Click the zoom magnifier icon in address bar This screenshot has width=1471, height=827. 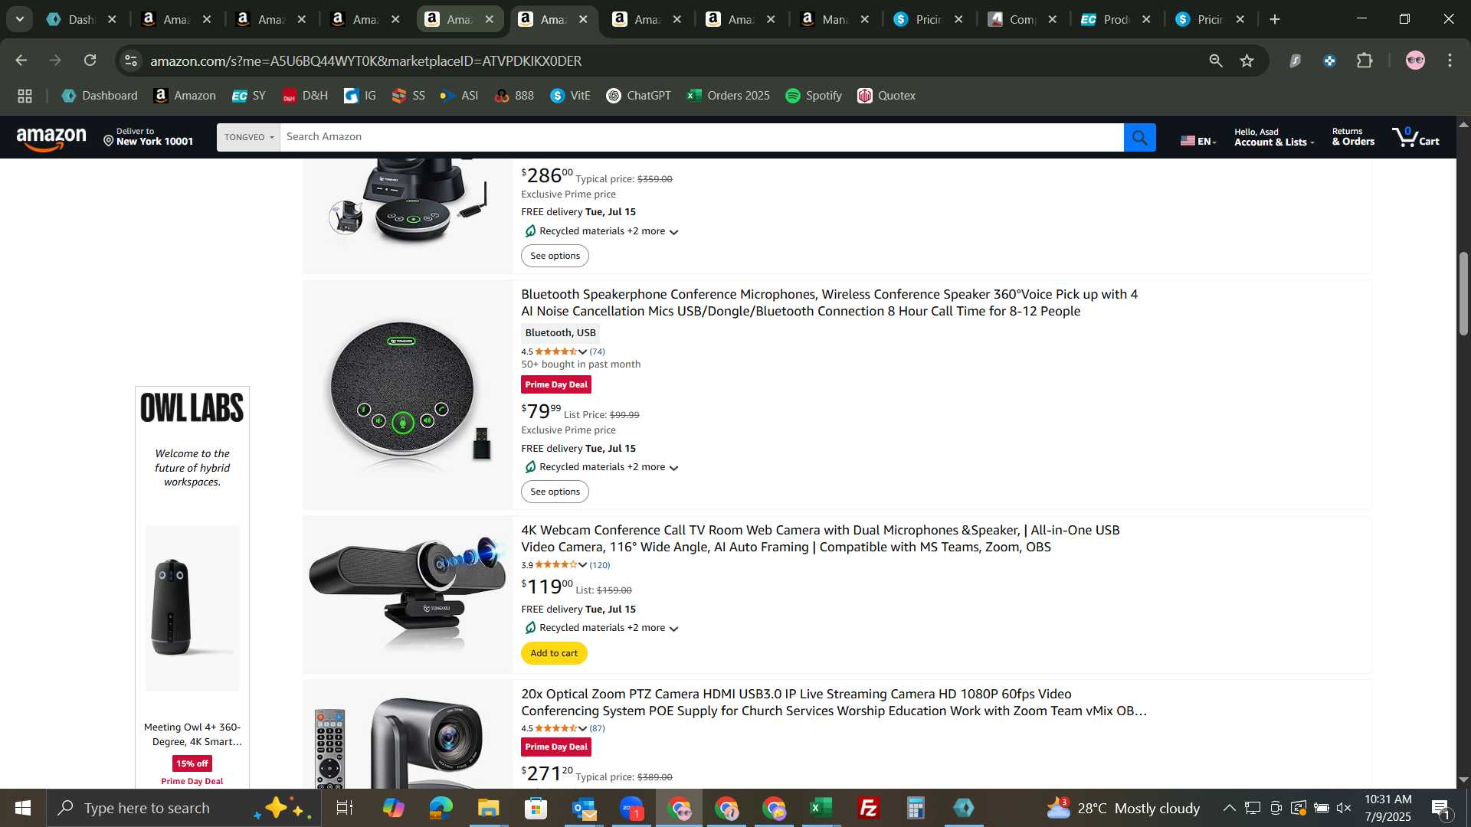[x=1215, y=60]
